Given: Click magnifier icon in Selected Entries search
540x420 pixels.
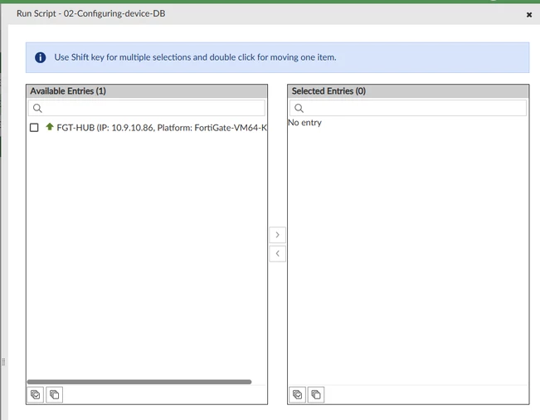Looking at the screenshot, I should tap(299, 108).
